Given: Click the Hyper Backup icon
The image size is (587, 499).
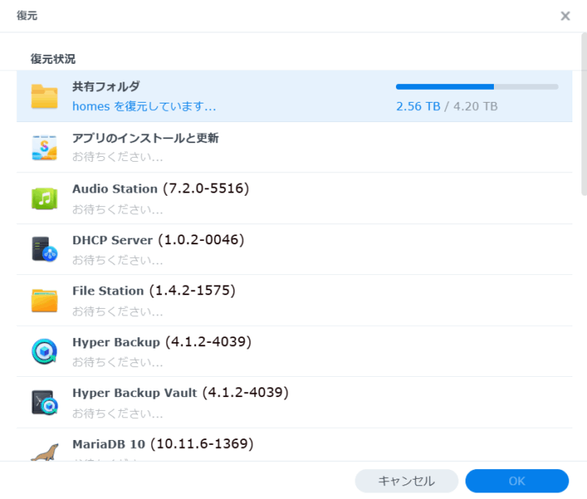Looking at the screenshot, I should (45, 351).
